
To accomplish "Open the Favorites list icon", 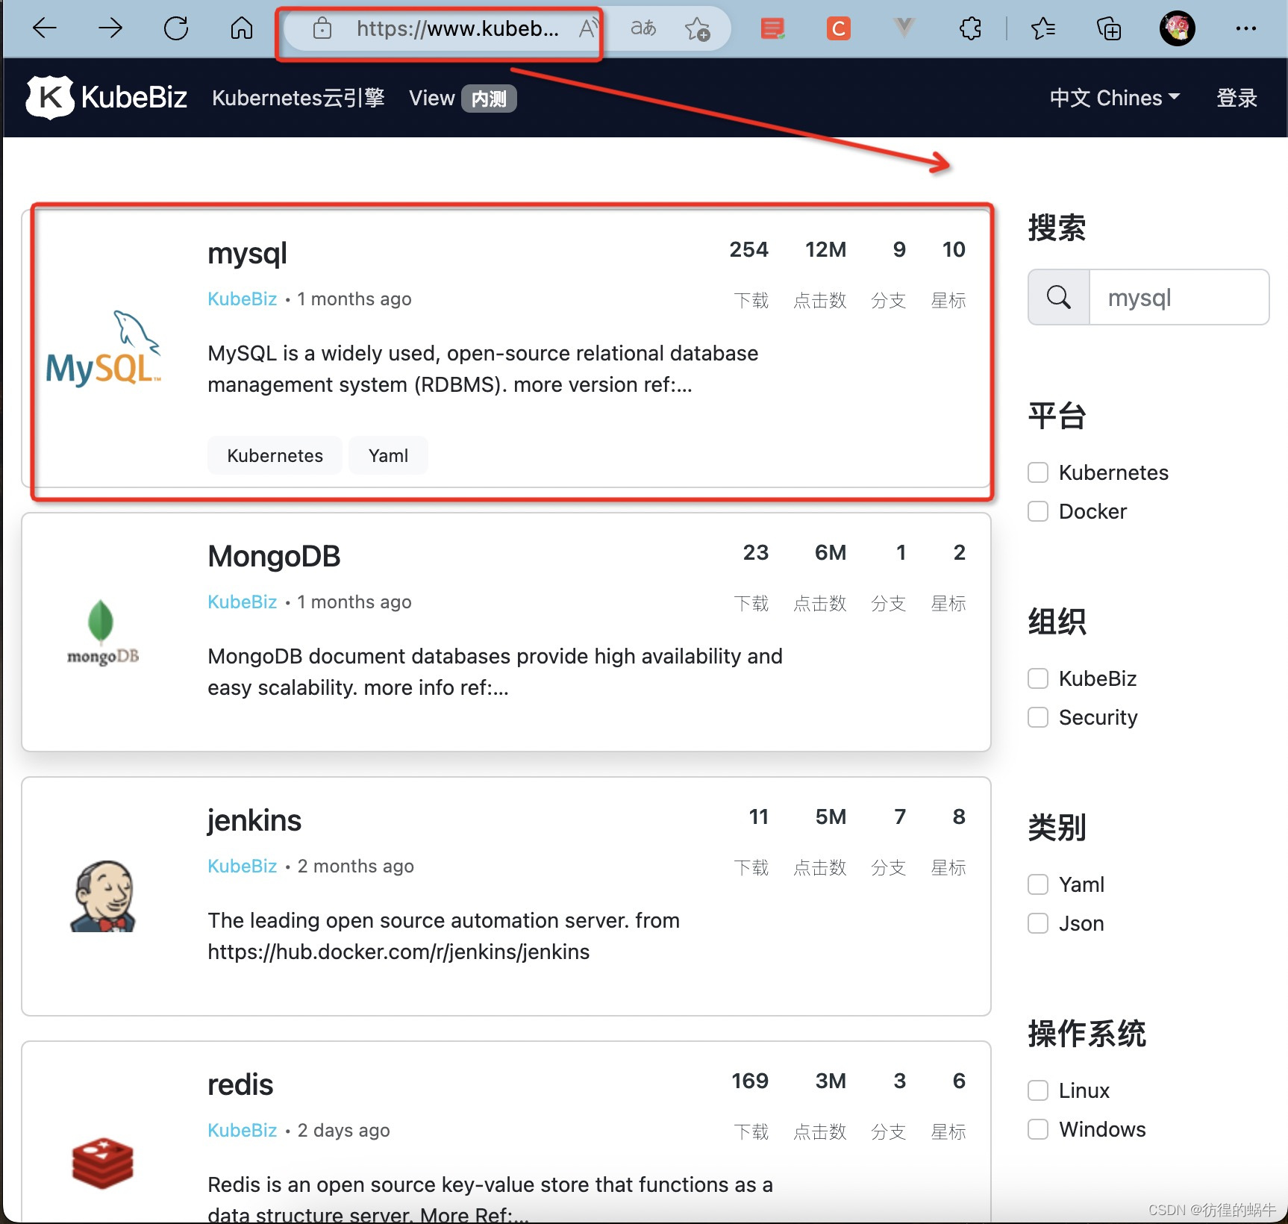I will [x=1042, y=28].
